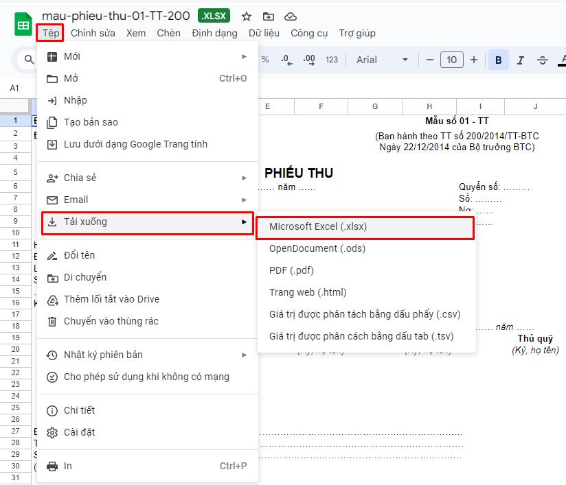Move spreadsheet using the folder icon
The image size is (566, 485).
click(x=269, y=16)
